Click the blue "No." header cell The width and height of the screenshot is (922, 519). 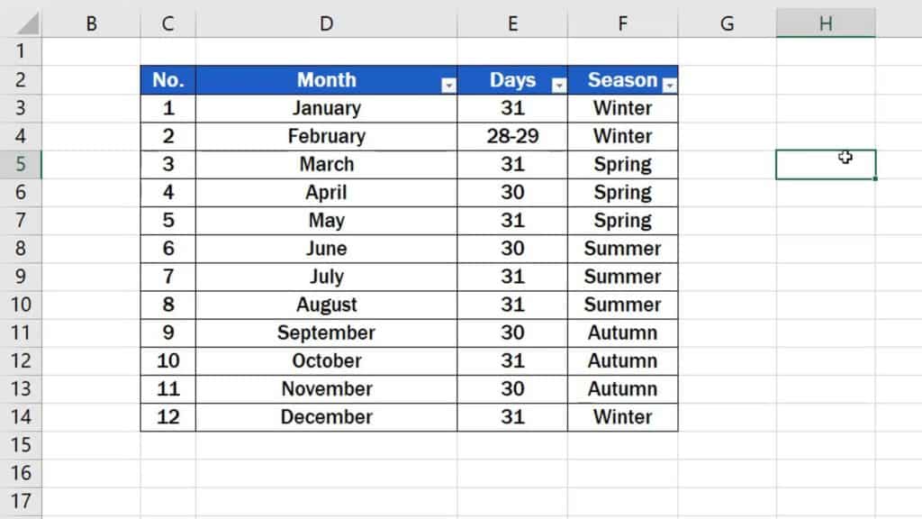tap(167, 80)
